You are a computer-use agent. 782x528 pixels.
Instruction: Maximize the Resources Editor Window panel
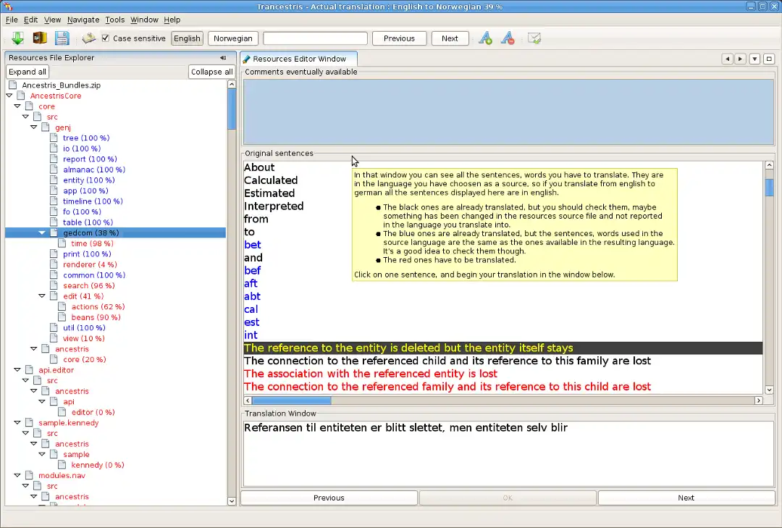coord(769,59)
